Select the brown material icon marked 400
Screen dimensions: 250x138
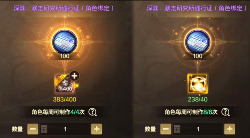[65, 83]
